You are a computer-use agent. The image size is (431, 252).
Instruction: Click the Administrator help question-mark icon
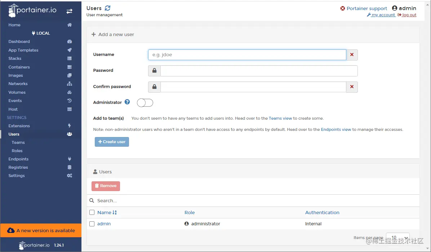coord(127,102)
